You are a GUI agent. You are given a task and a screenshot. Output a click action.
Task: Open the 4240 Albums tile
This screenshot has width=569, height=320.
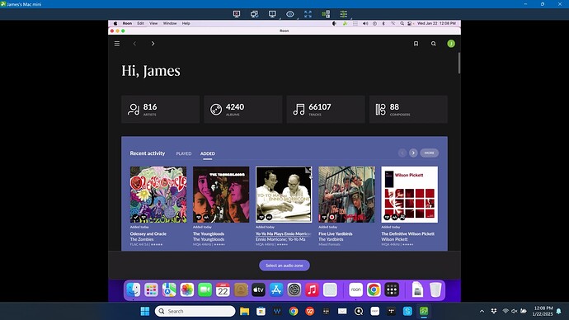pyautogui.click(x=243, y=109)
